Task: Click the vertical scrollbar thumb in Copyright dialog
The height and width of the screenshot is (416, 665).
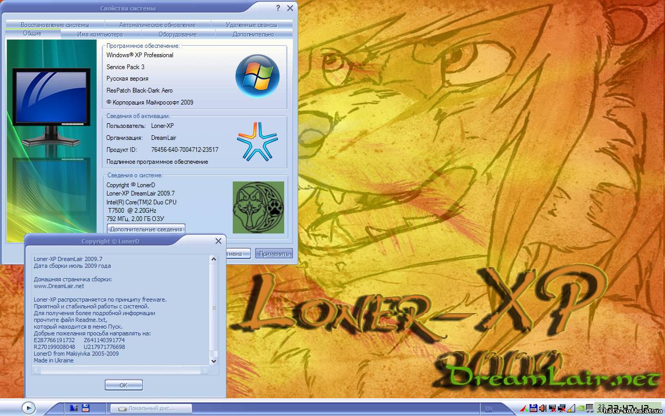Action: tap(214, 308)
